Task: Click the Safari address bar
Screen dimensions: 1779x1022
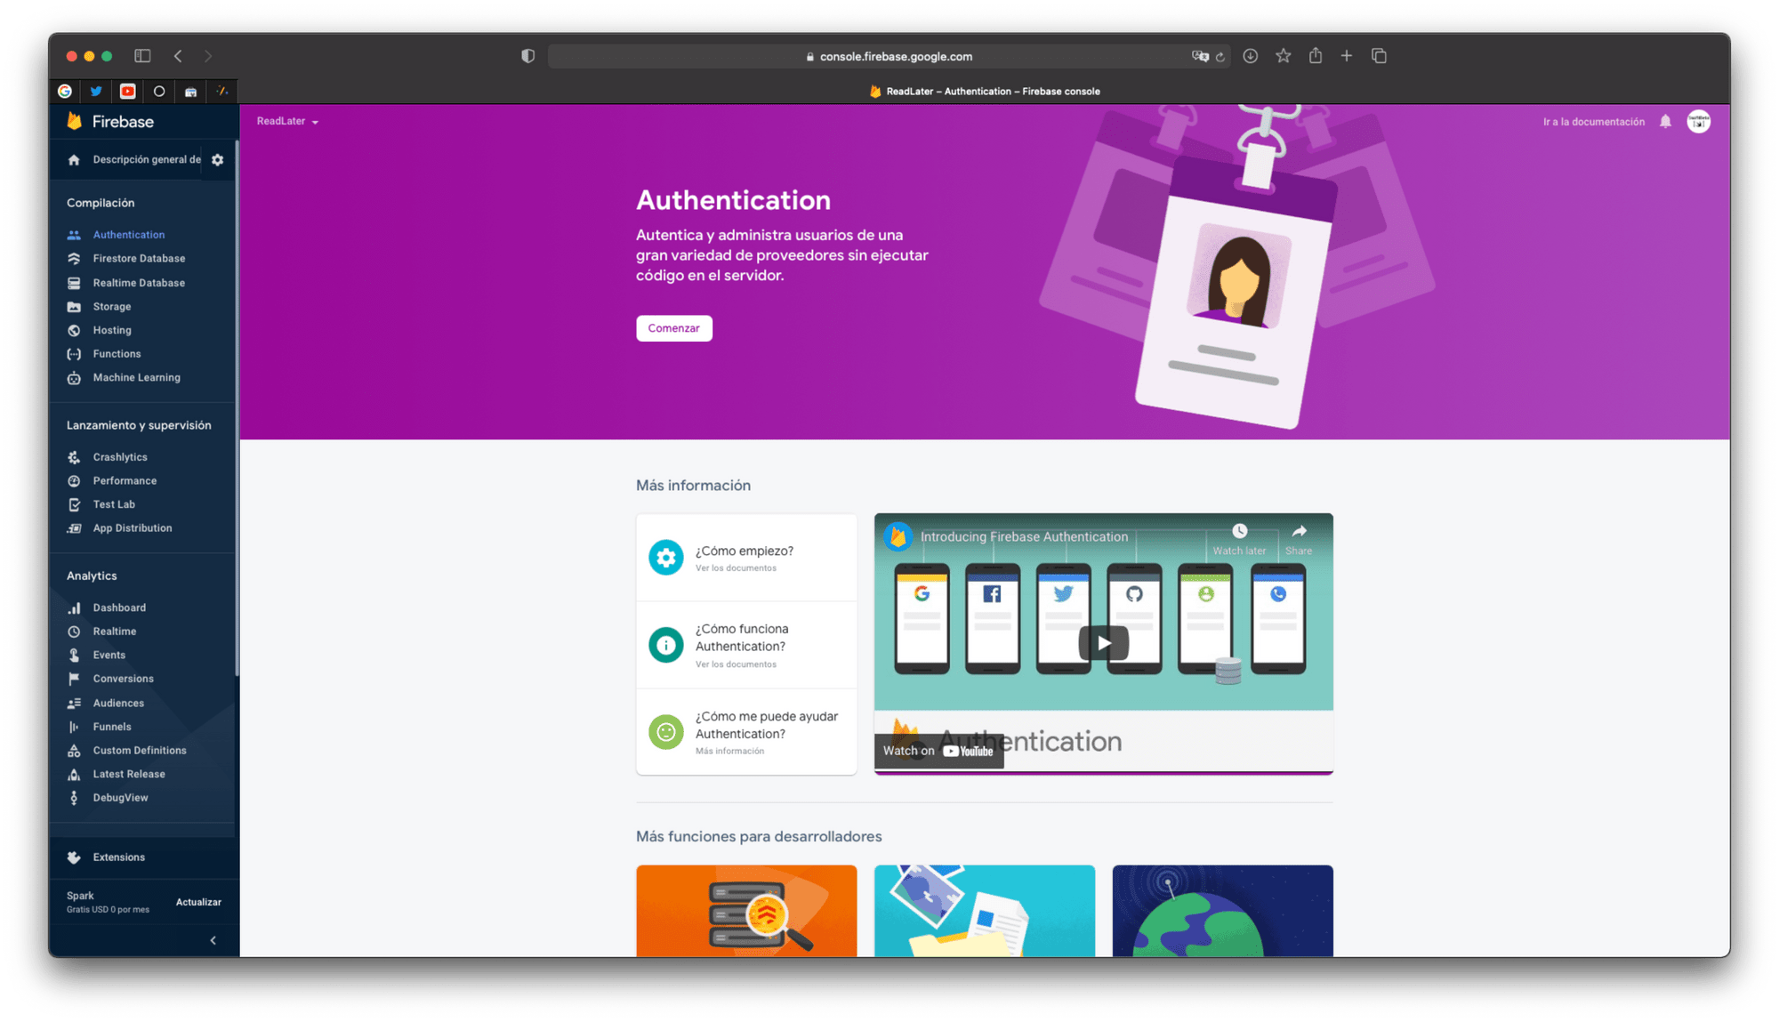Action: [889, 56]
